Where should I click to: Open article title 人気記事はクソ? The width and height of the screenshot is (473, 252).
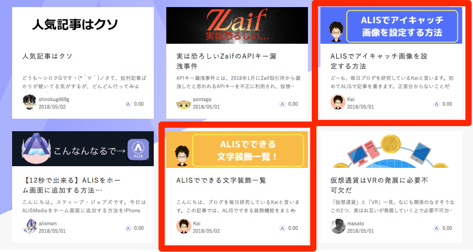tap(48, 56)
